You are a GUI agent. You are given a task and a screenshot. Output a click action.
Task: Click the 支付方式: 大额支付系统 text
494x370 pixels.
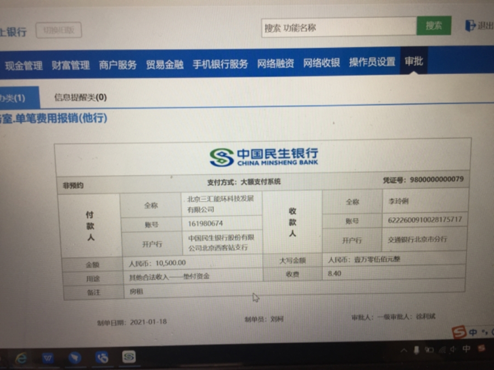click(244, 182)
